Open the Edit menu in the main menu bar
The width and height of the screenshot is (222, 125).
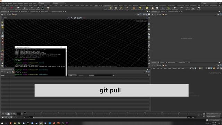coord(6,3)
